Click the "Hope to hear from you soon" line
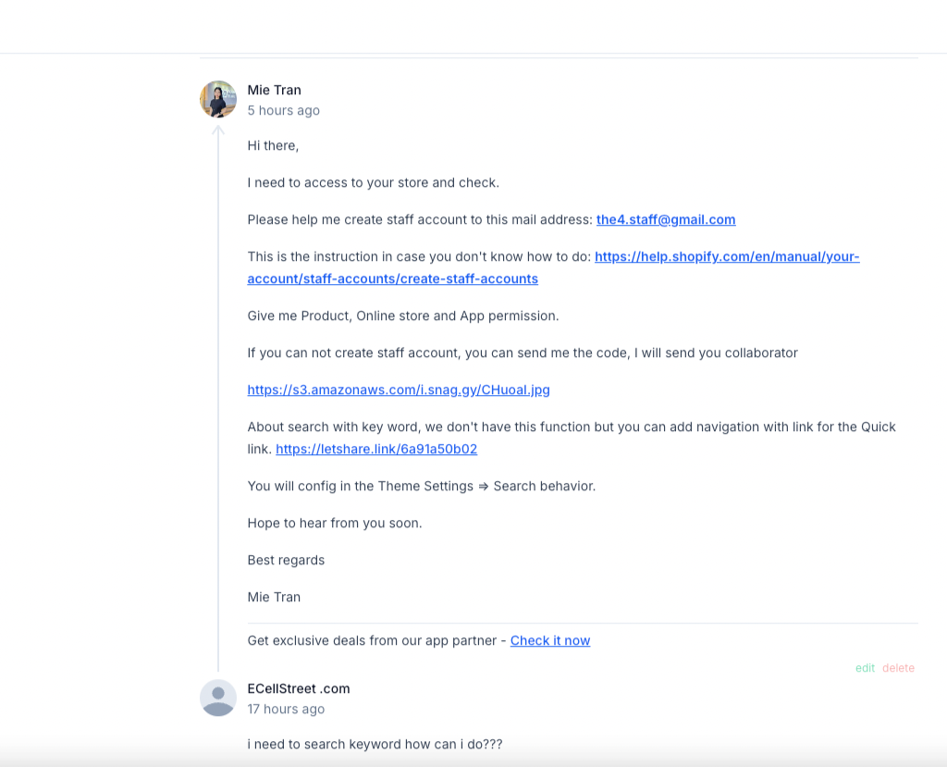947x767 pixels. click(335, 523)
